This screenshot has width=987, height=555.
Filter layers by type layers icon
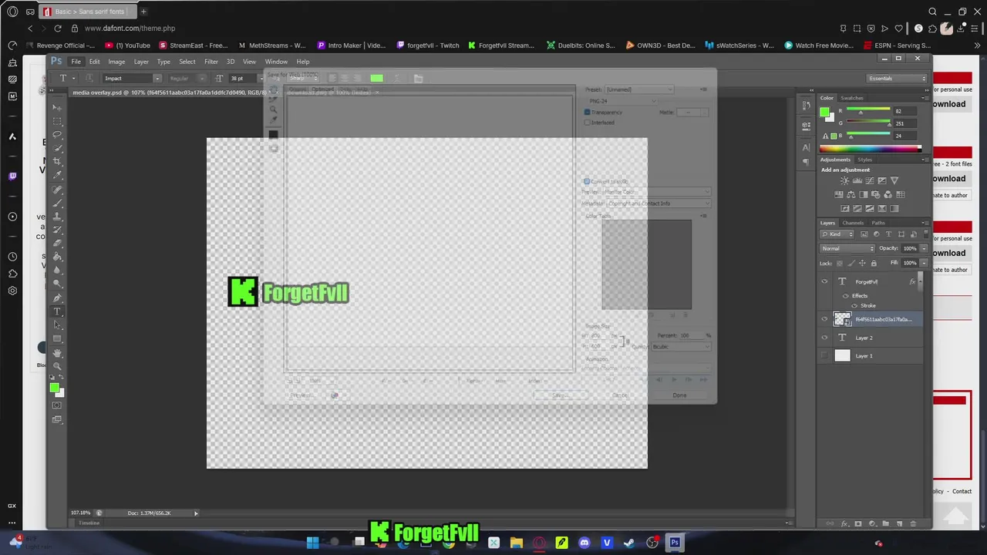888,234
